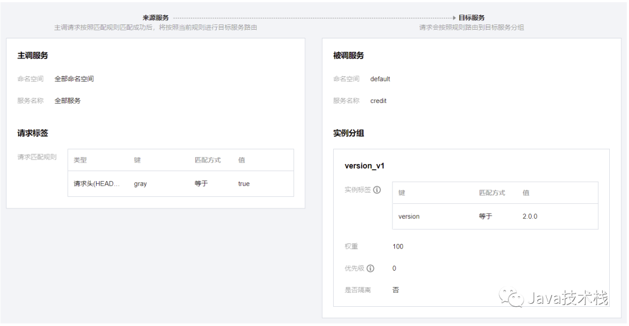
Task: Click the default namespace value
Action: [380, 79]
